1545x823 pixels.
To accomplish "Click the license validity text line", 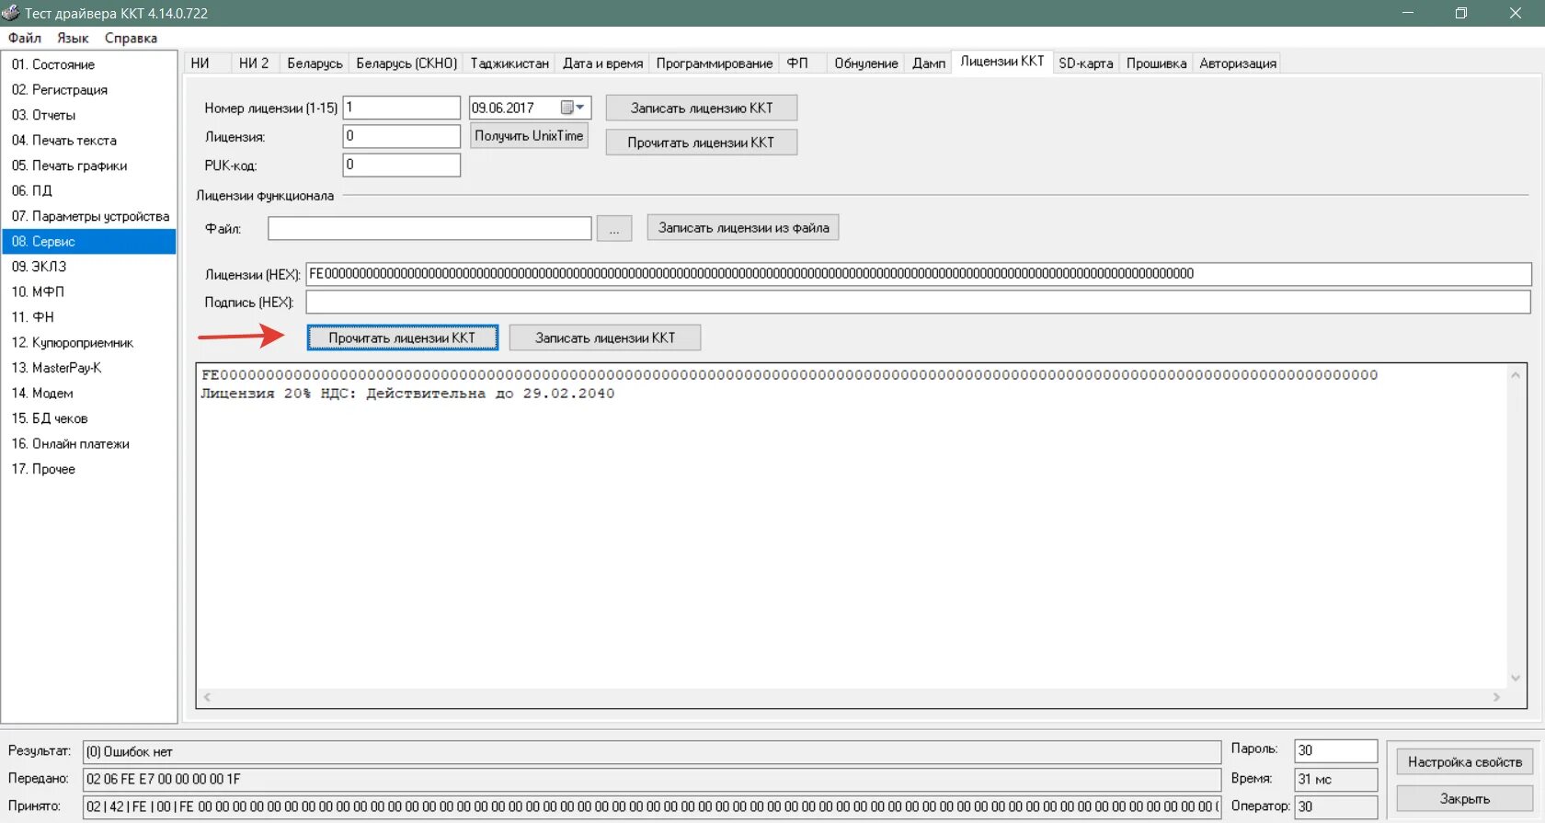I will click(407, 394).
